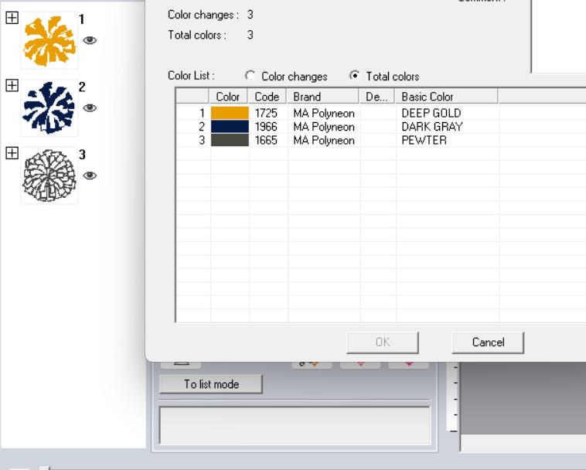Viewport: 586px width, 470px height.
Task: Click MA Polyneon brand in row 1
Action: 324,113
